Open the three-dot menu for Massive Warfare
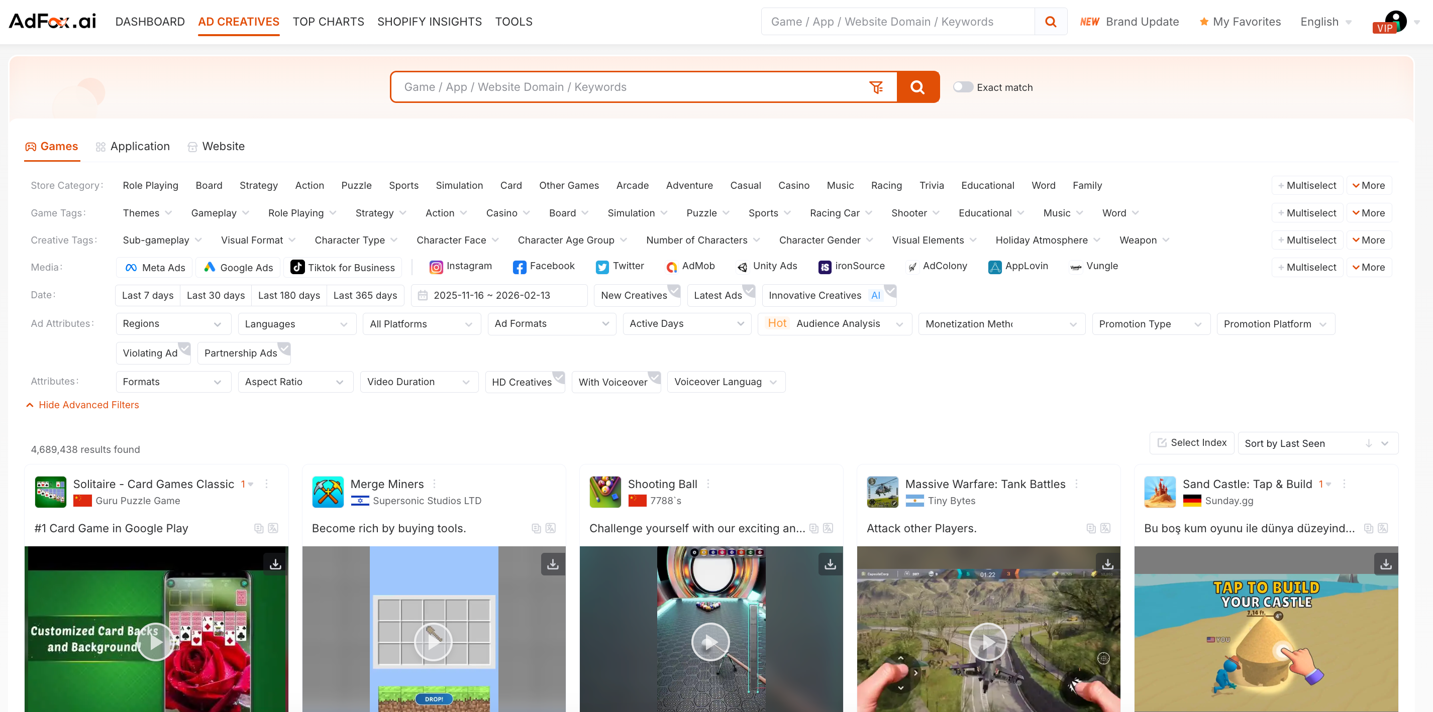The height and width of the screenshot is (712, 1433). (x=1076, y=484)
